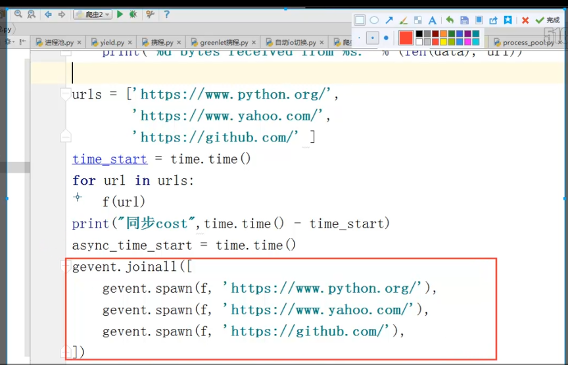Pick the black color swatch
The image size is (568, 365).
click(419, 34)
